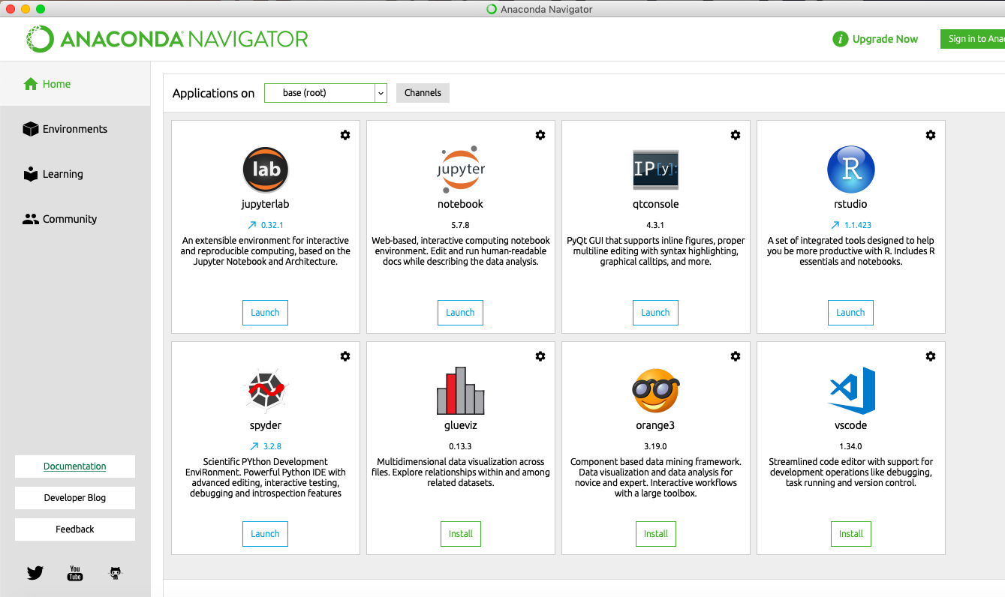The image size is (1005, 597).
Task: Launch jupyterlab
Action: pos(265,313)
